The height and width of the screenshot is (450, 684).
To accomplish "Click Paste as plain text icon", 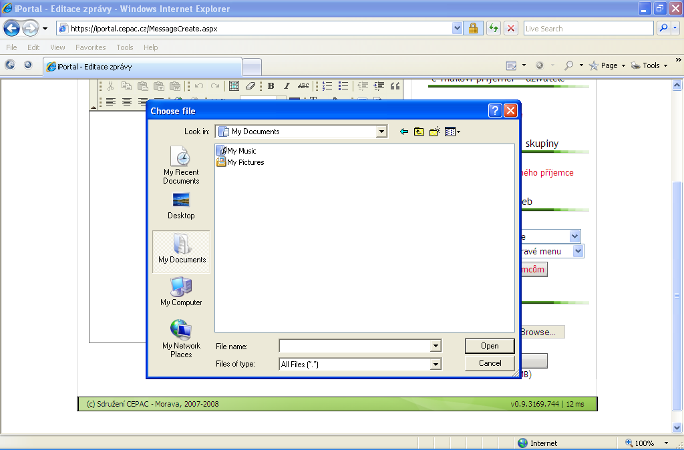I will [159, 86].
